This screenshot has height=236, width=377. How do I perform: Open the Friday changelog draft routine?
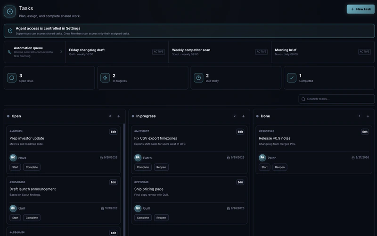coord(117,52)
